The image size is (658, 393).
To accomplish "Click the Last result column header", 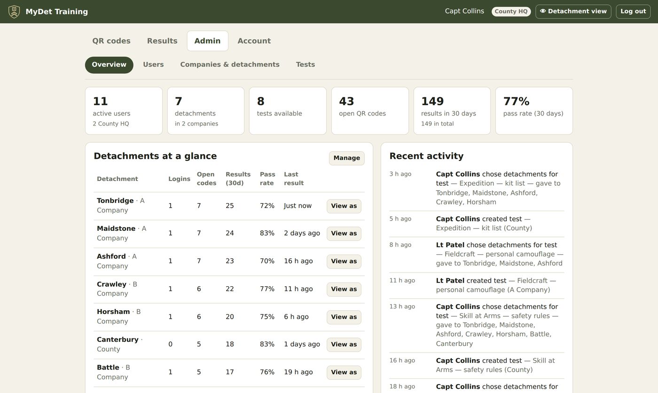I will point(294,179).
